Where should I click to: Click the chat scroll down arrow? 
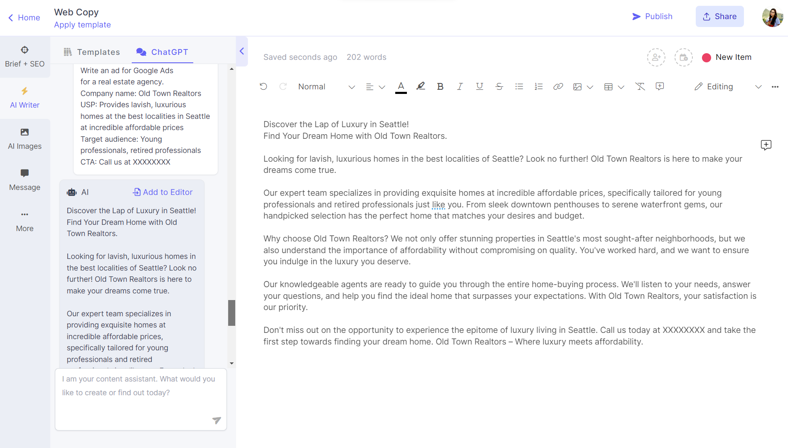click(x=231, y=363)
